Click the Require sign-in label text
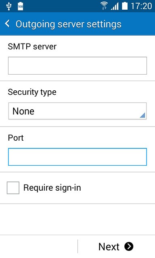 [52, 188]
